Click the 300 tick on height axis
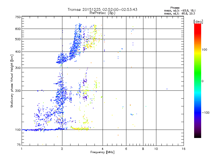The height and width of the screenshot is (162, 216). [x=18, y=68]
